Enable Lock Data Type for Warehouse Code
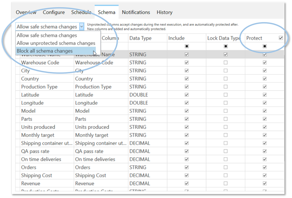 (226, 63)
